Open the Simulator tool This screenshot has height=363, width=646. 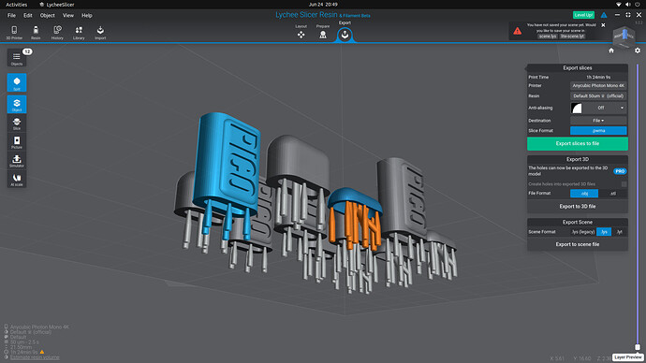coord(17,160)
